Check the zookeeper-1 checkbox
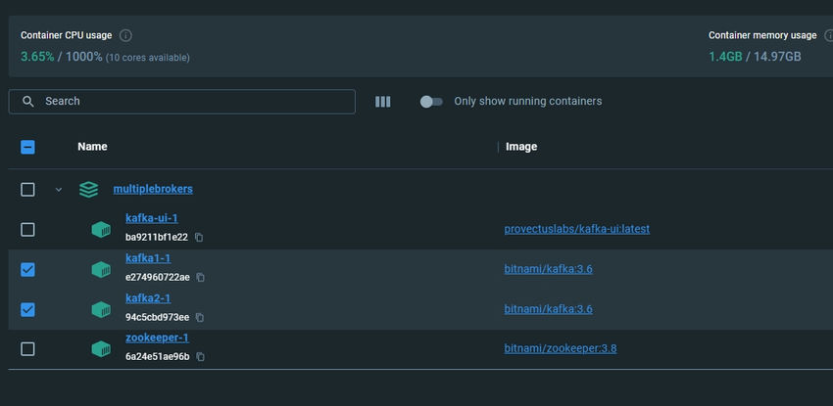 click(27, 348)
